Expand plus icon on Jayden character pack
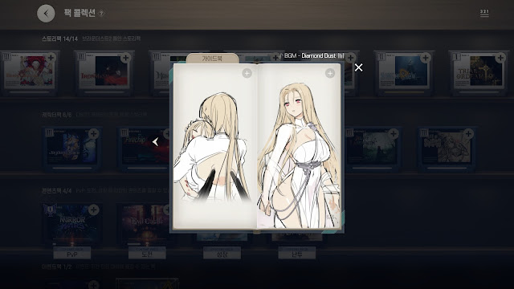Viewport: 514px width, 289px height. tap(93, 133)
